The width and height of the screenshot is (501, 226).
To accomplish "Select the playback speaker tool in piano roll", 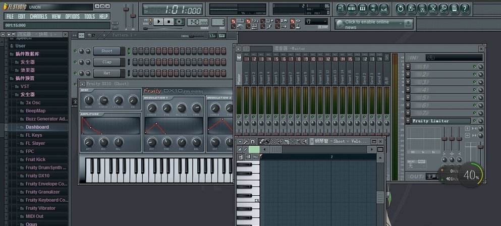I will 305,141.
